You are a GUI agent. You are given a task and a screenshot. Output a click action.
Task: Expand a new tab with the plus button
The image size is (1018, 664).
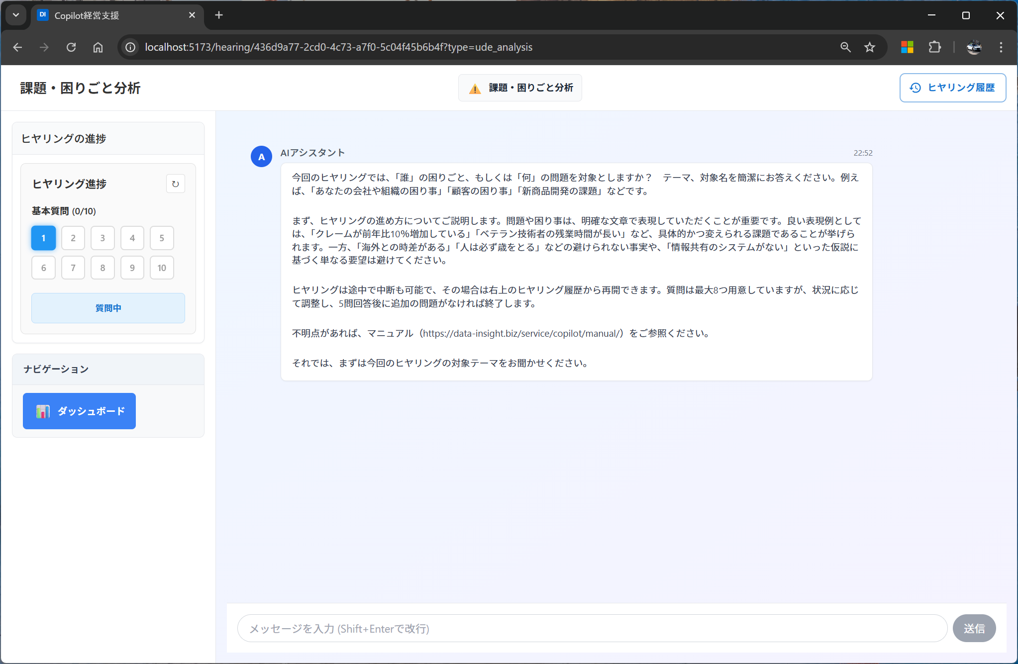click(219, 15)
